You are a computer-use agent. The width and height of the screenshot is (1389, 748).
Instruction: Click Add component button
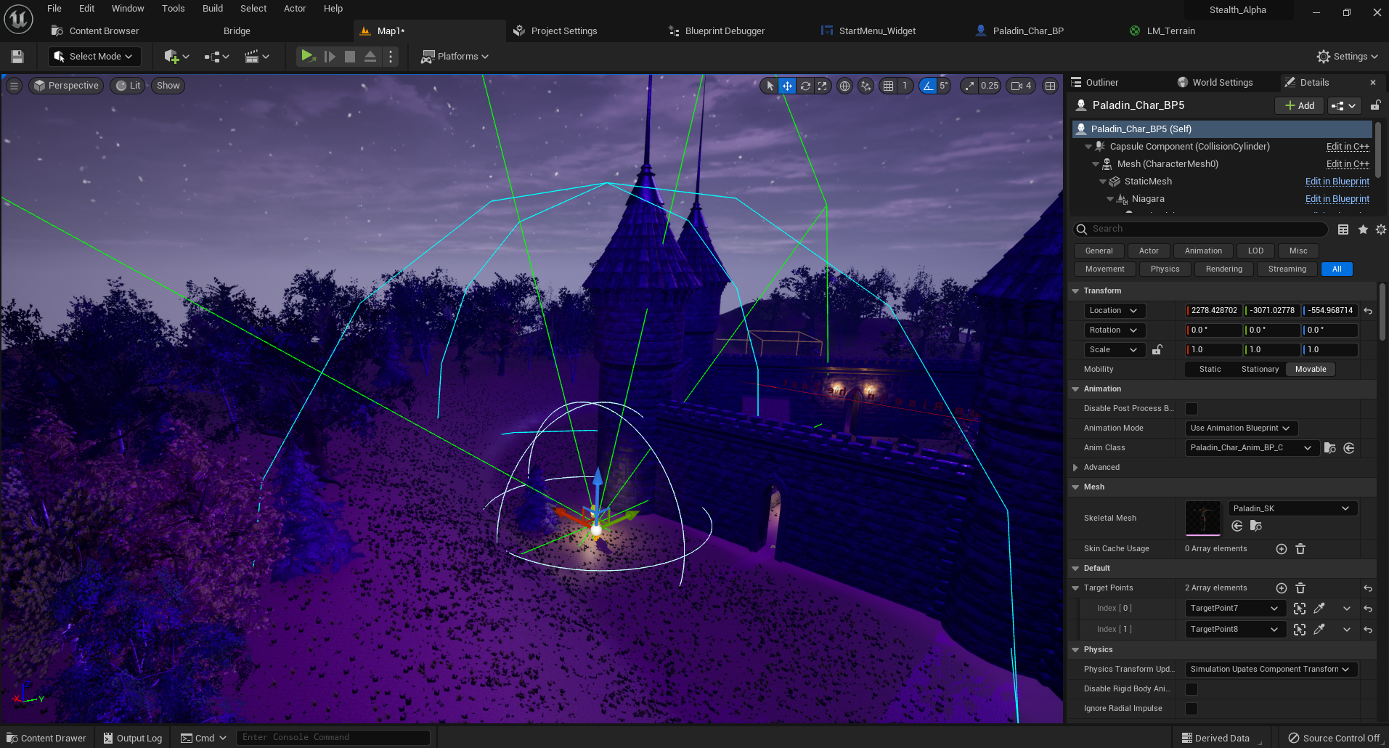tap(1299, 106)
